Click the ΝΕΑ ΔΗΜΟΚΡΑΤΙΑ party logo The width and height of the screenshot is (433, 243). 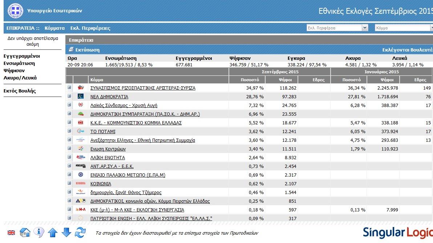81,96
